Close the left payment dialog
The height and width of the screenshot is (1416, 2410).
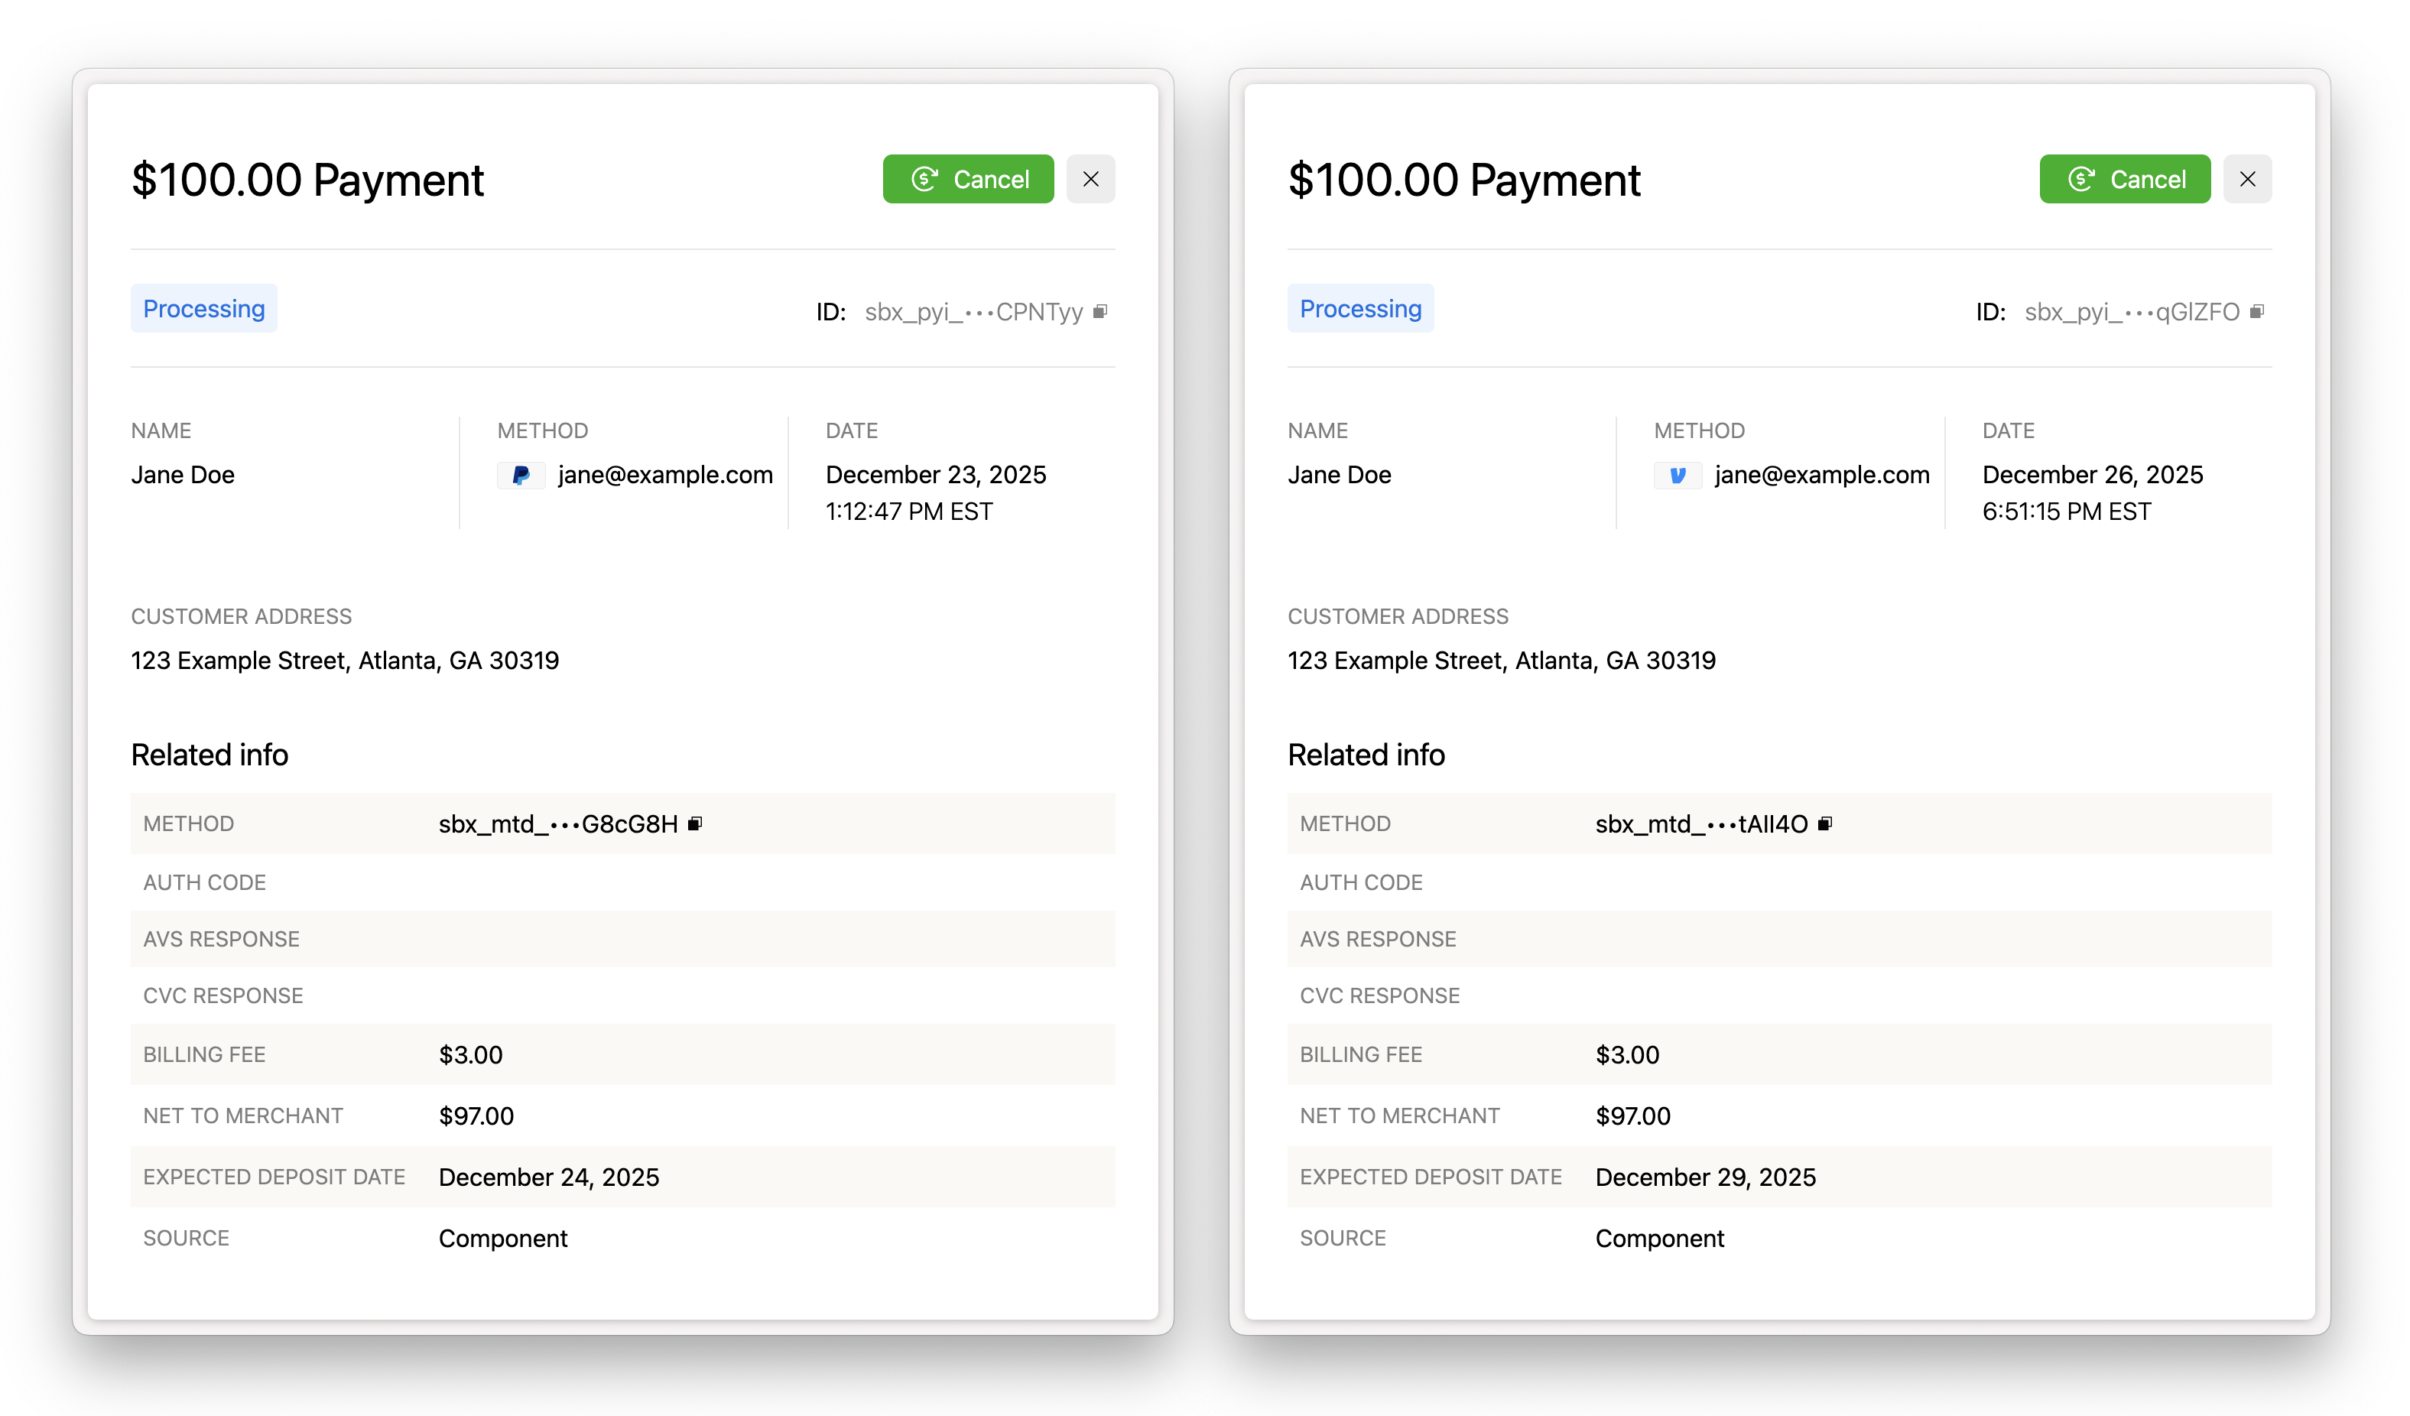pos(1090,179)
